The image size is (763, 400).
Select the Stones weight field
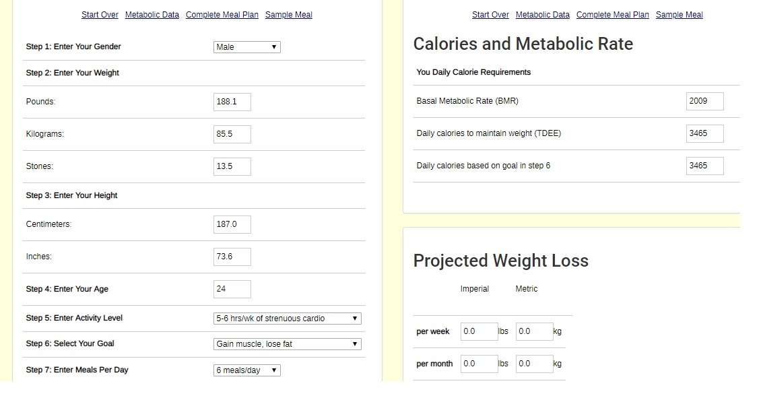(x=232, y=166)
